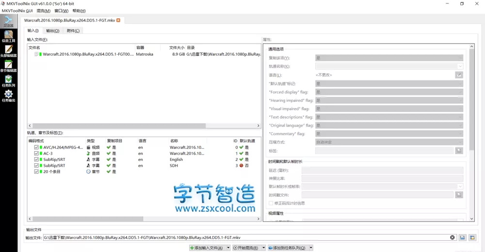Screen dimensions: 485x252
Task: Click subtitle icon in English SubRip row
Action: coord(88,159)
